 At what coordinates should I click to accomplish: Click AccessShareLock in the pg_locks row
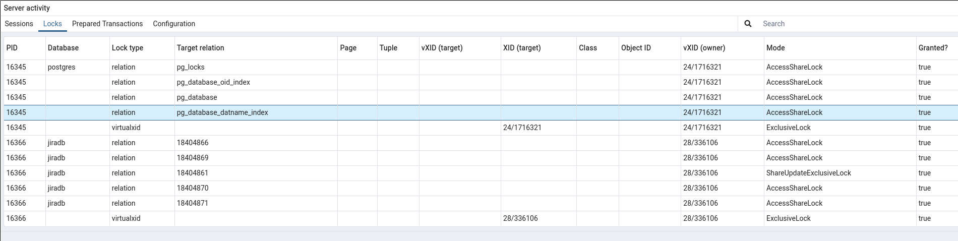[840, 67]
